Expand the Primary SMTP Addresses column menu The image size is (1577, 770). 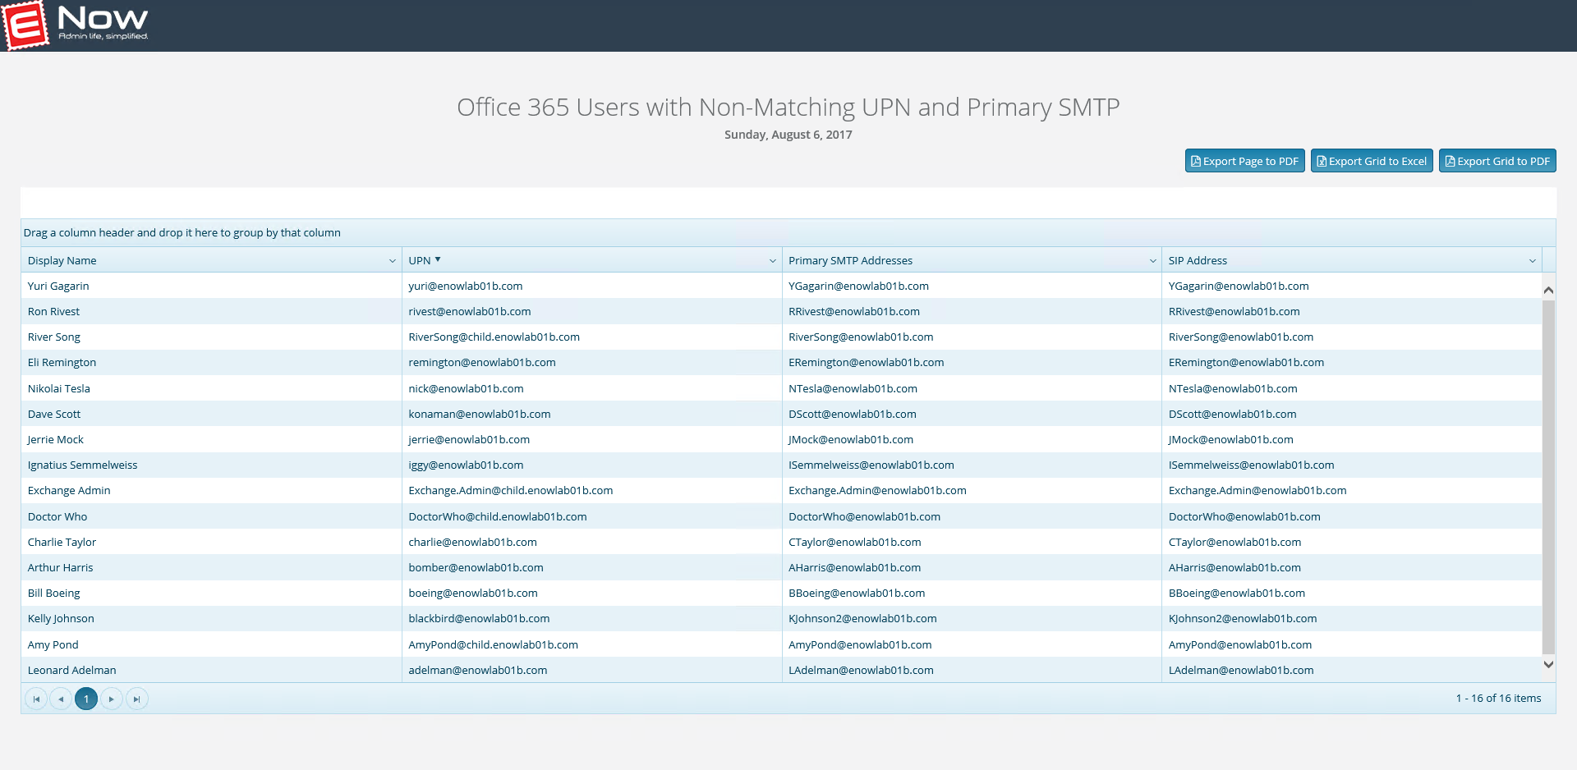1152,261
